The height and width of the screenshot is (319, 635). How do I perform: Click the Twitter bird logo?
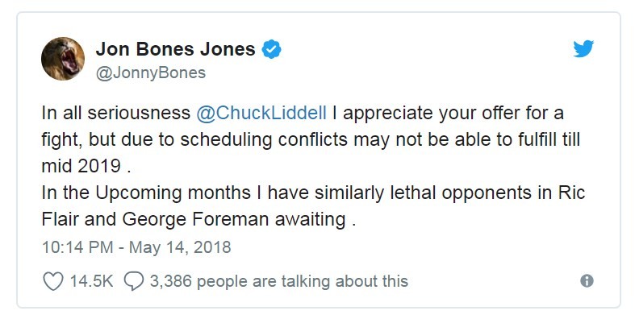pyautogui.click(x=583, y=48)
